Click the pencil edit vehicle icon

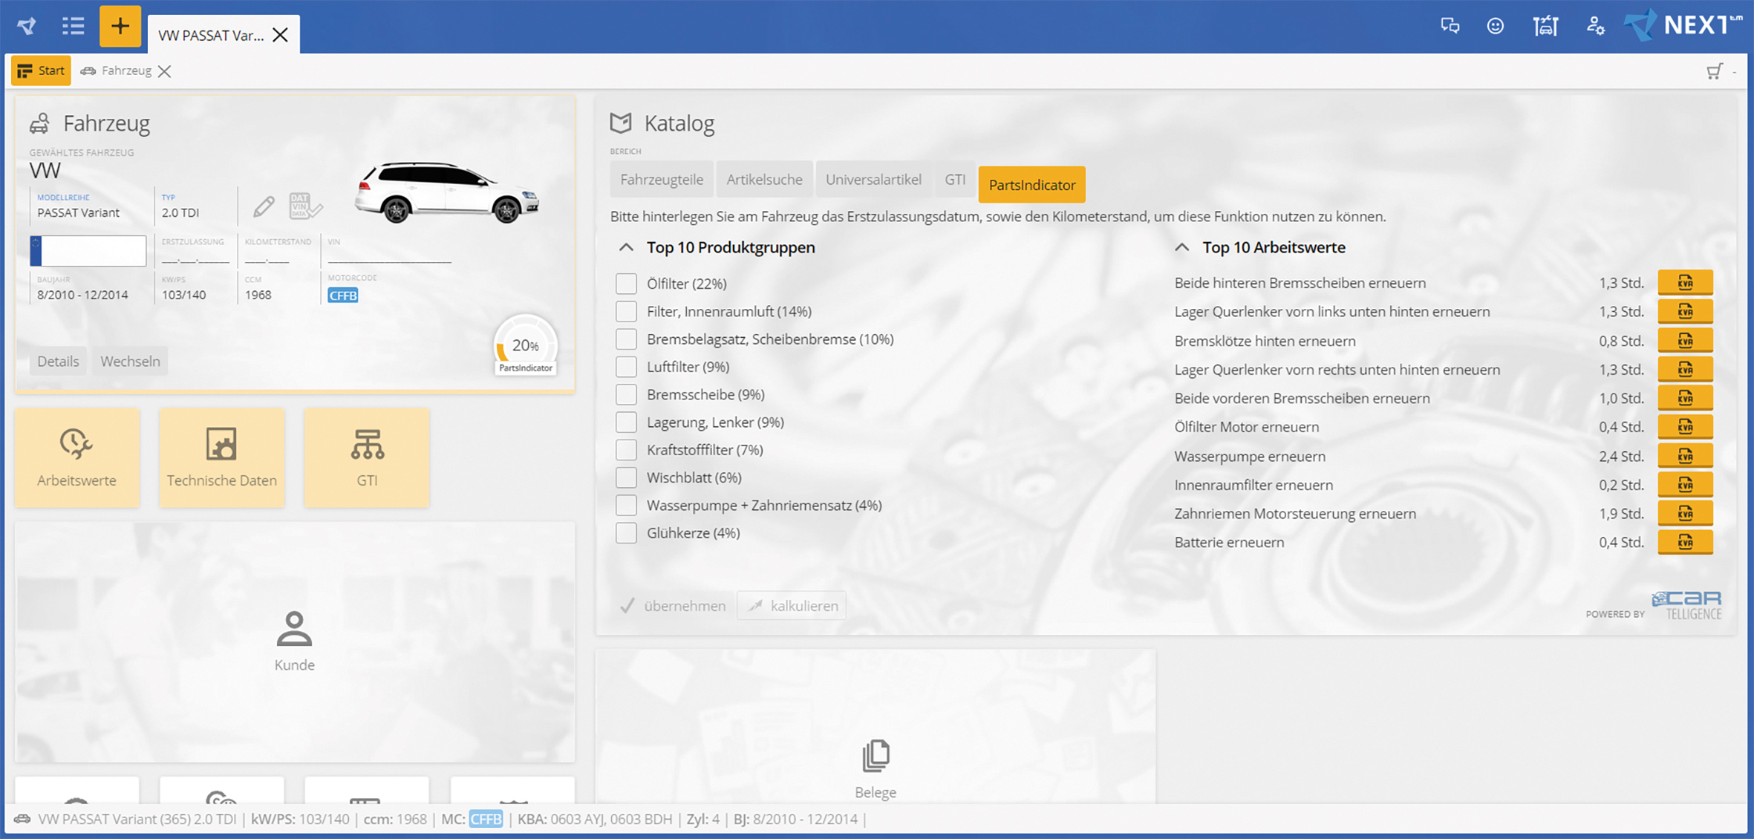tap(263, 206)
